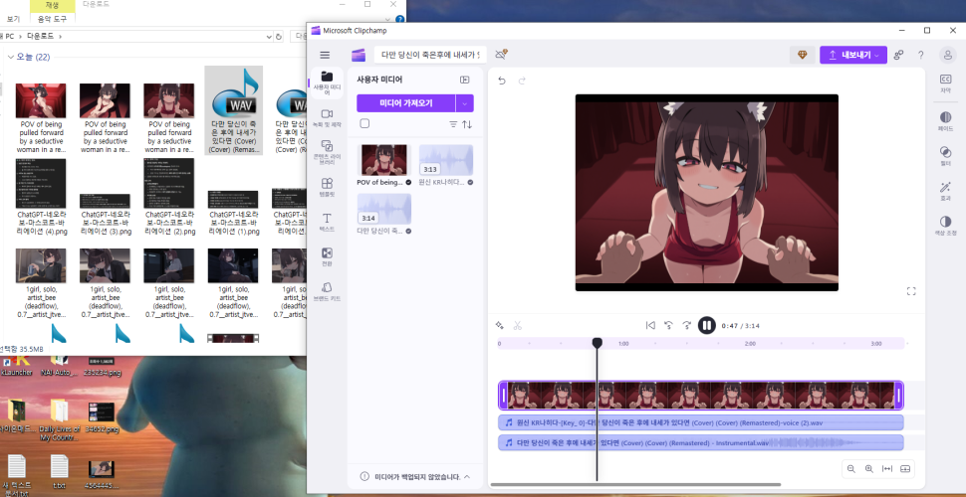This screenshot has width=966, height=497.
Task: Fit timeline to screen width
Action: click(x=887, y=469)
